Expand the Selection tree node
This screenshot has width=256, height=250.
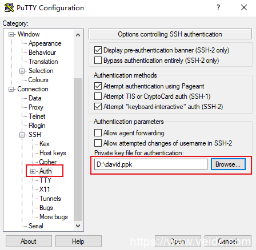(22, 71)
